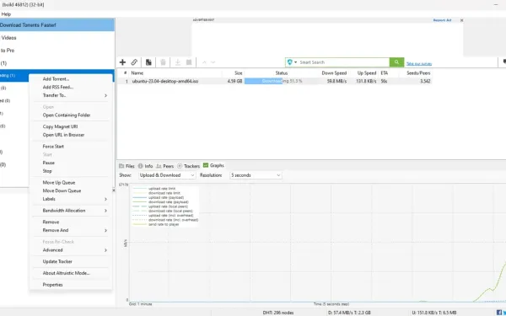Select Open Containing Folder menu entry
Viewport: 506px width, 316px height.
click(x=67, y=115)
